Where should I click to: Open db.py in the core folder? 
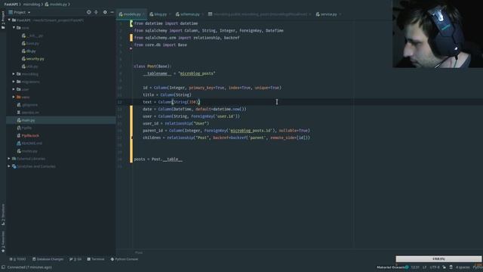pos(29,51)
